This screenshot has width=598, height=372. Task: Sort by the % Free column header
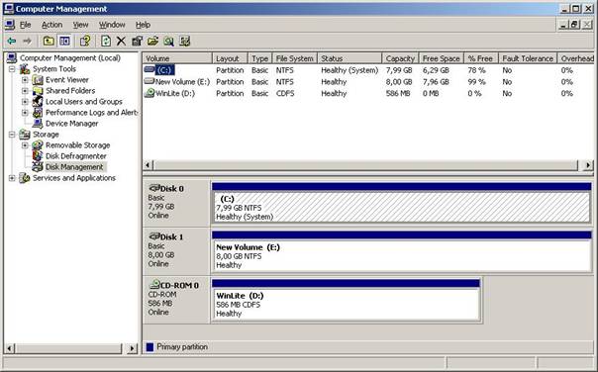tap(481, 58)
